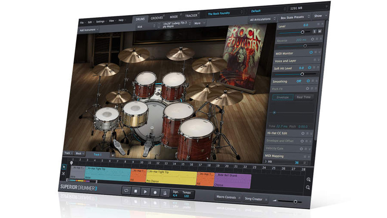
Task: Toggle Smoothing power button
Action: [308, 81]
